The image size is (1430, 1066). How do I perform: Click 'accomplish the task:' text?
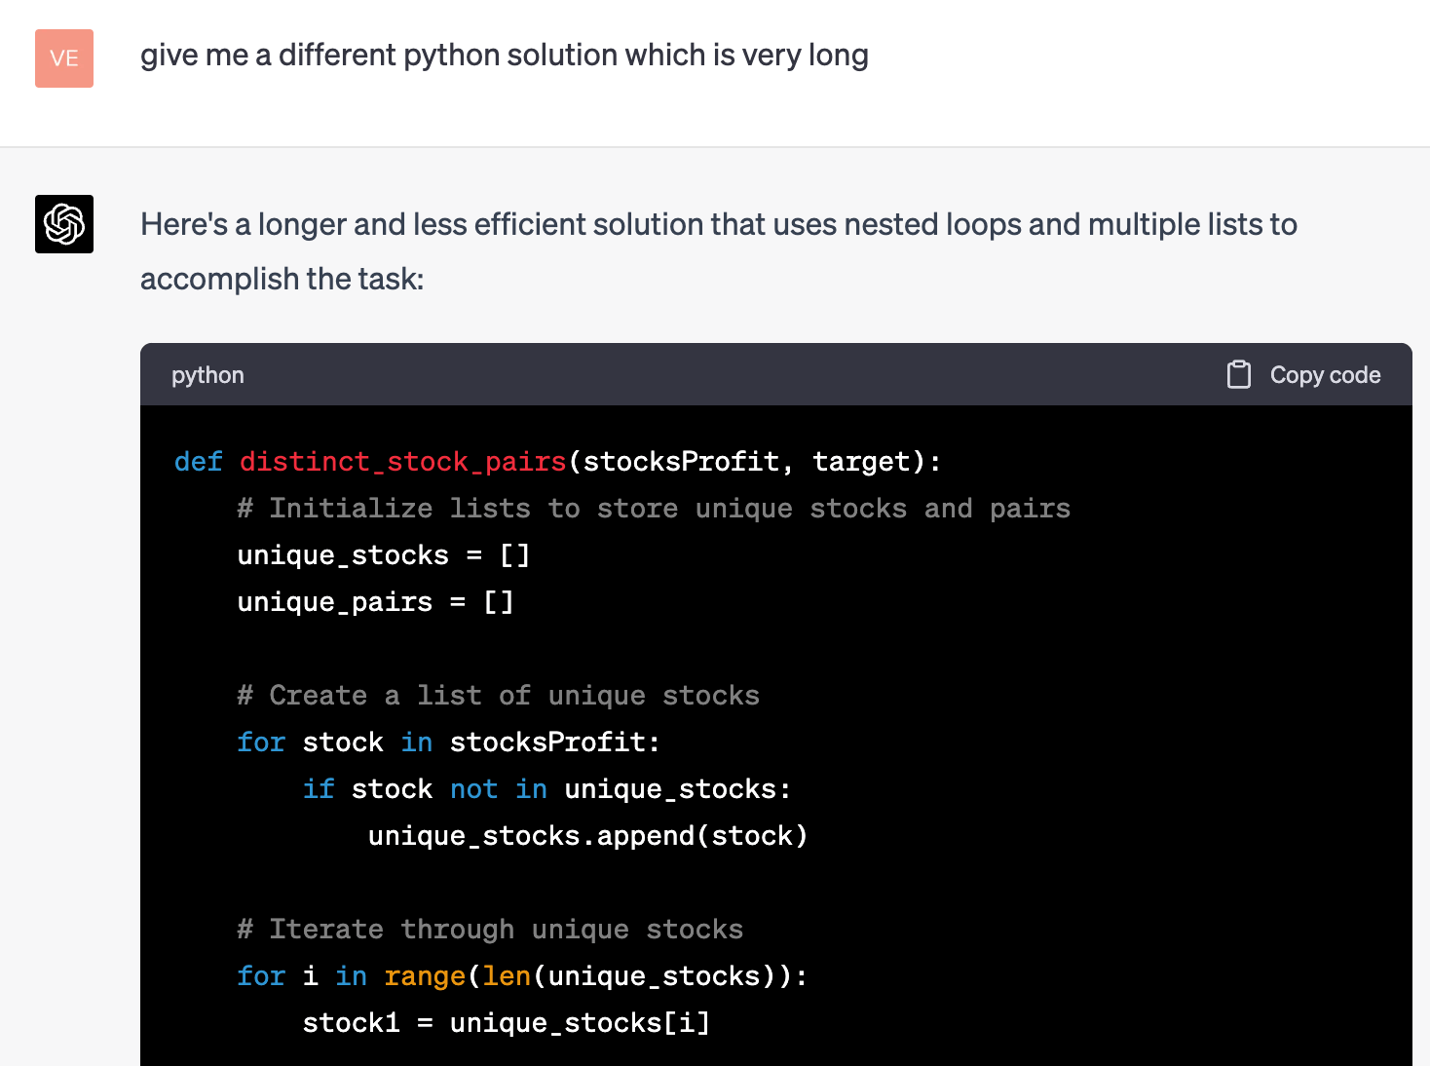pos(282,280)
